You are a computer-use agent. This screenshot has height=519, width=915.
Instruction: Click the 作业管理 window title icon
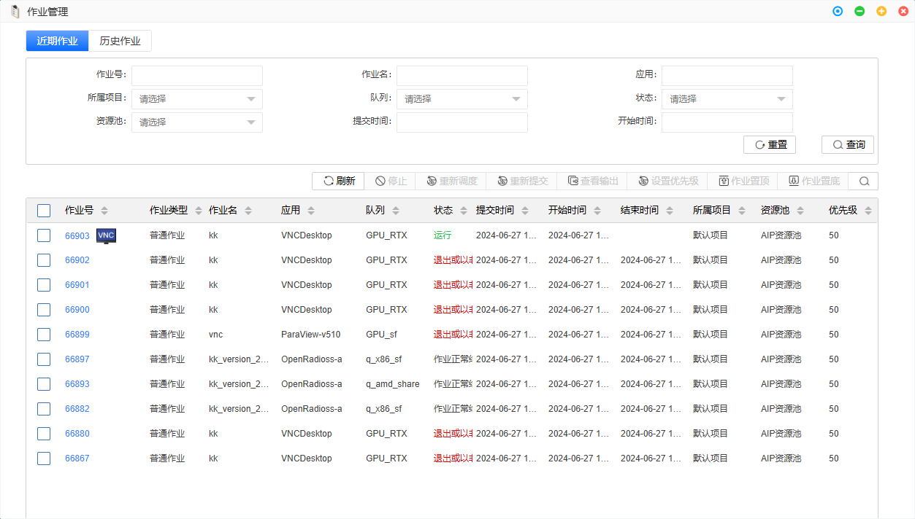15,12
